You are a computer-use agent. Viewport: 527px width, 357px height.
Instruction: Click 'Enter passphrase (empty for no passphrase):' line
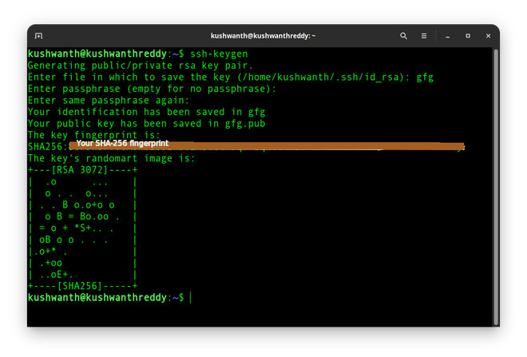click(x=152, y=89)
